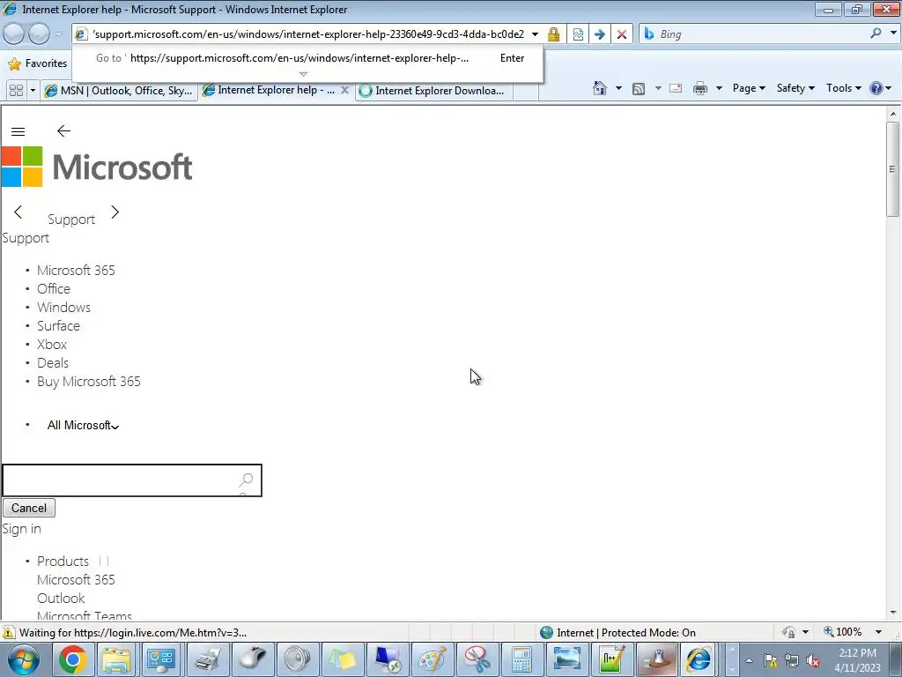Open Windows Explorer folder in taskbar

click(x=116, y=659)
